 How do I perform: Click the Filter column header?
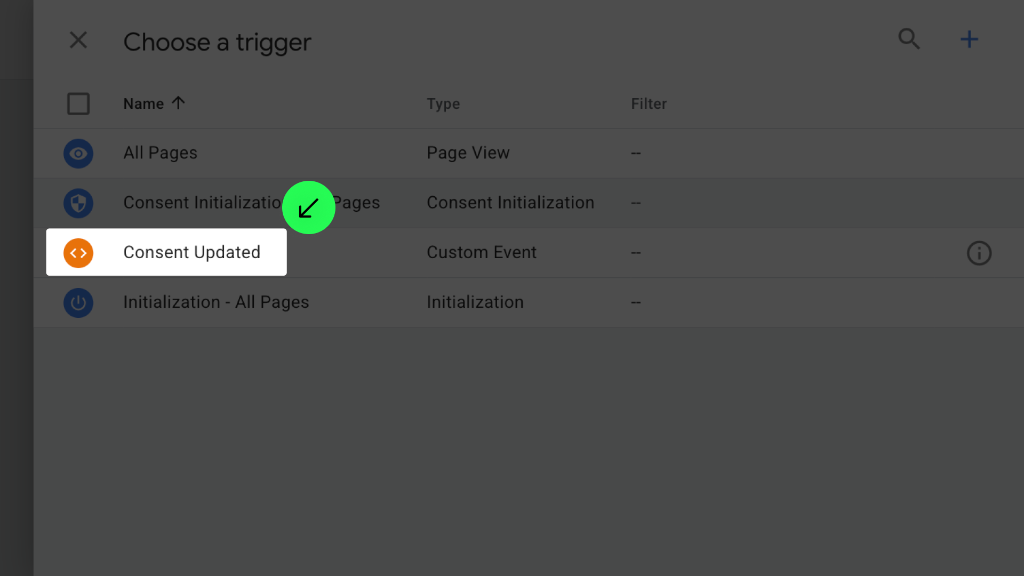coord(649,103)
